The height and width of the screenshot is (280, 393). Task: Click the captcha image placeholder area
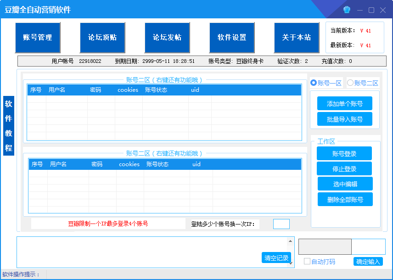pyautogui.click(x=325, y=246)
